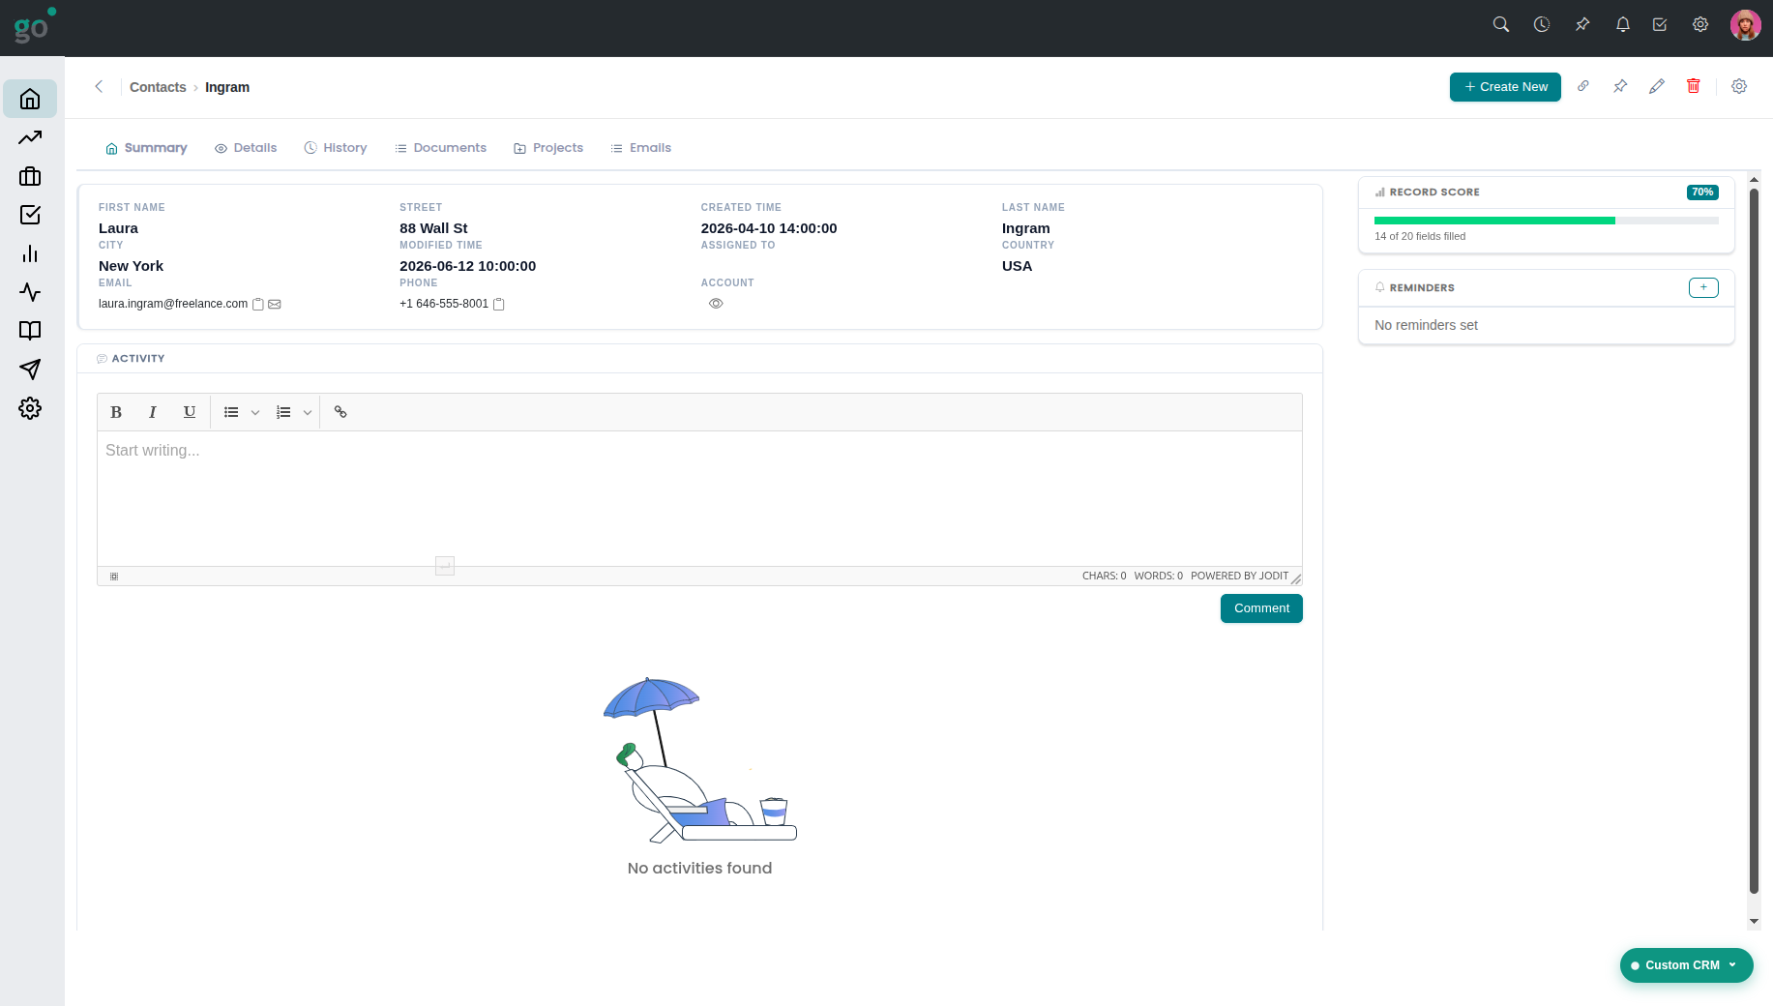Click the editor status bar grid icon
Screen dimensions: 1773x1006
pos(114,577)
